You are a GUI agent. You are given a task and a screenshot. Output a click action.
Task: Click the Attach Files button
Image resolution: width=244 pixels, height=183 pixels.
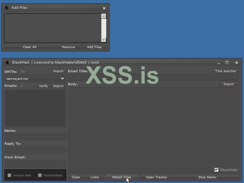click(122, 177)
